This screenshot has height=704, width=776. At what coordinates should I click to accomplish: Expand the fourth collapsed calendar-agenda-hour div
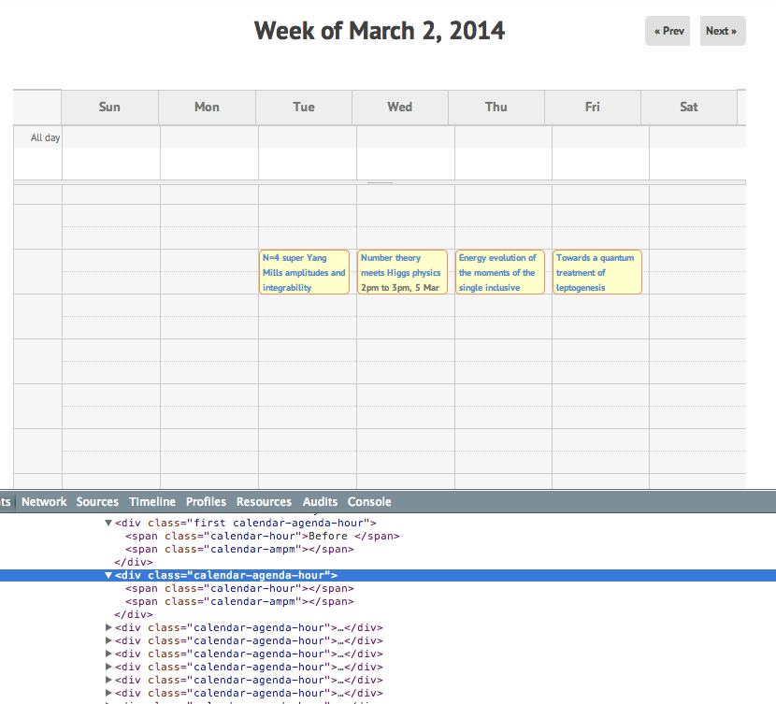tap(108, 667)
